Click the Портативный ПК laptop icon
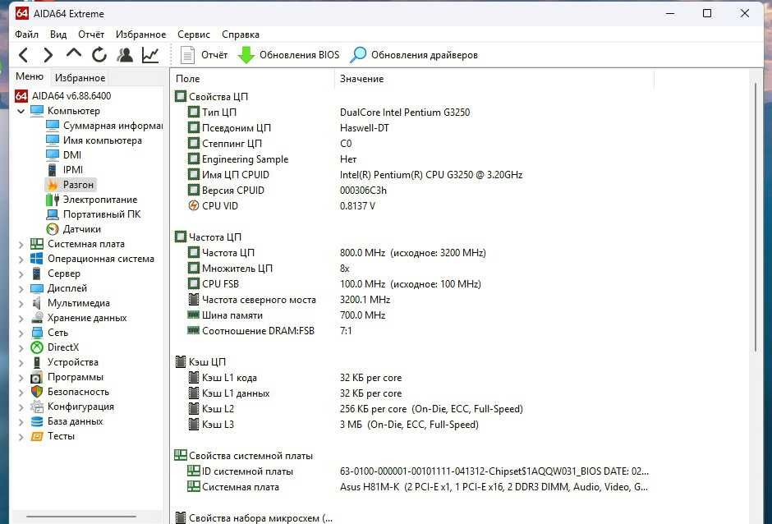 53,214
